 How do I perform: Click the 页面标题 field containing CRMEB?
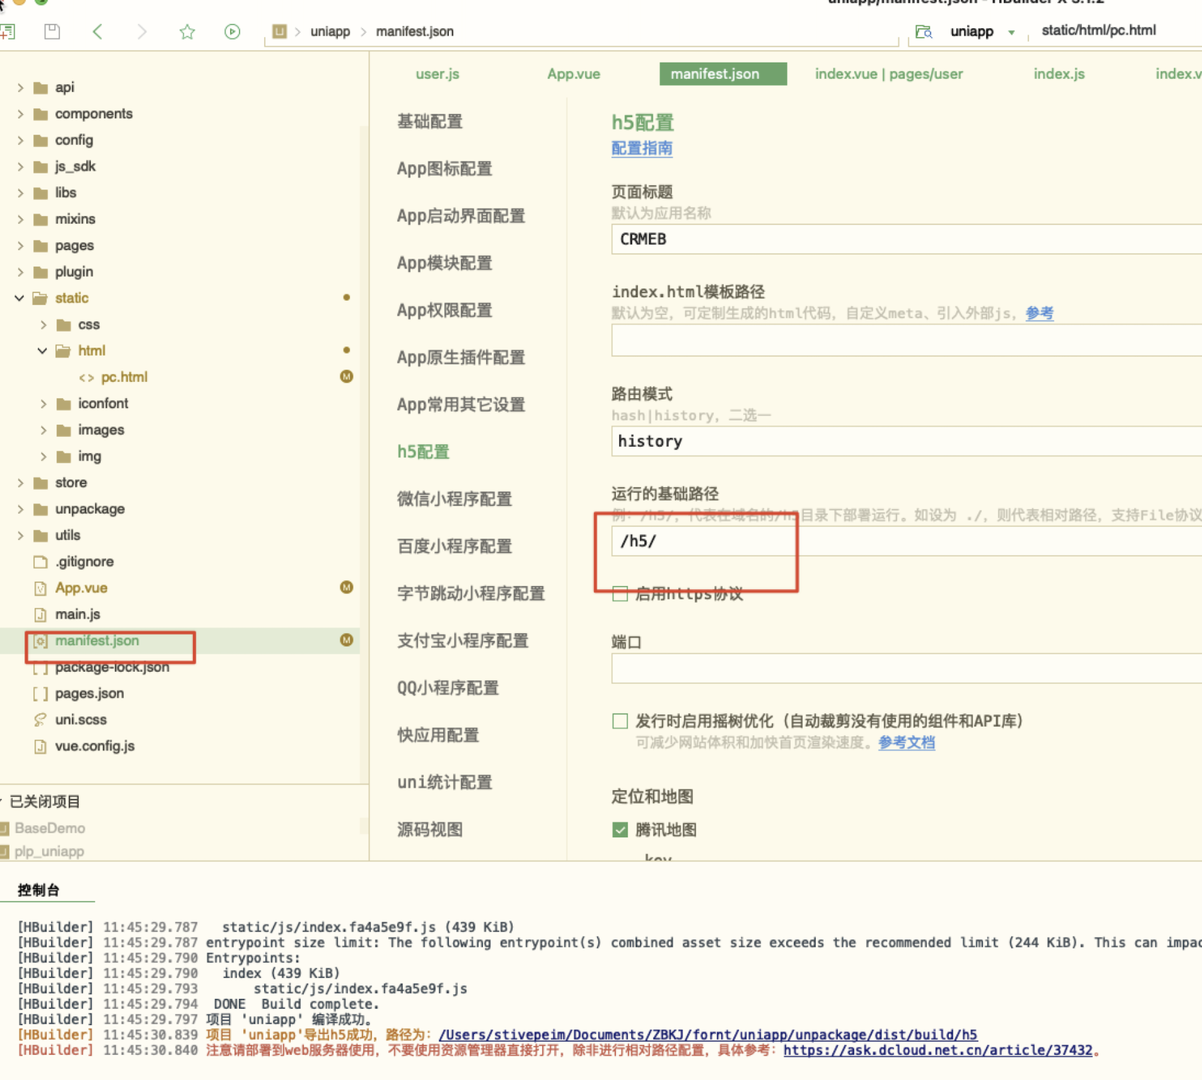907,240
